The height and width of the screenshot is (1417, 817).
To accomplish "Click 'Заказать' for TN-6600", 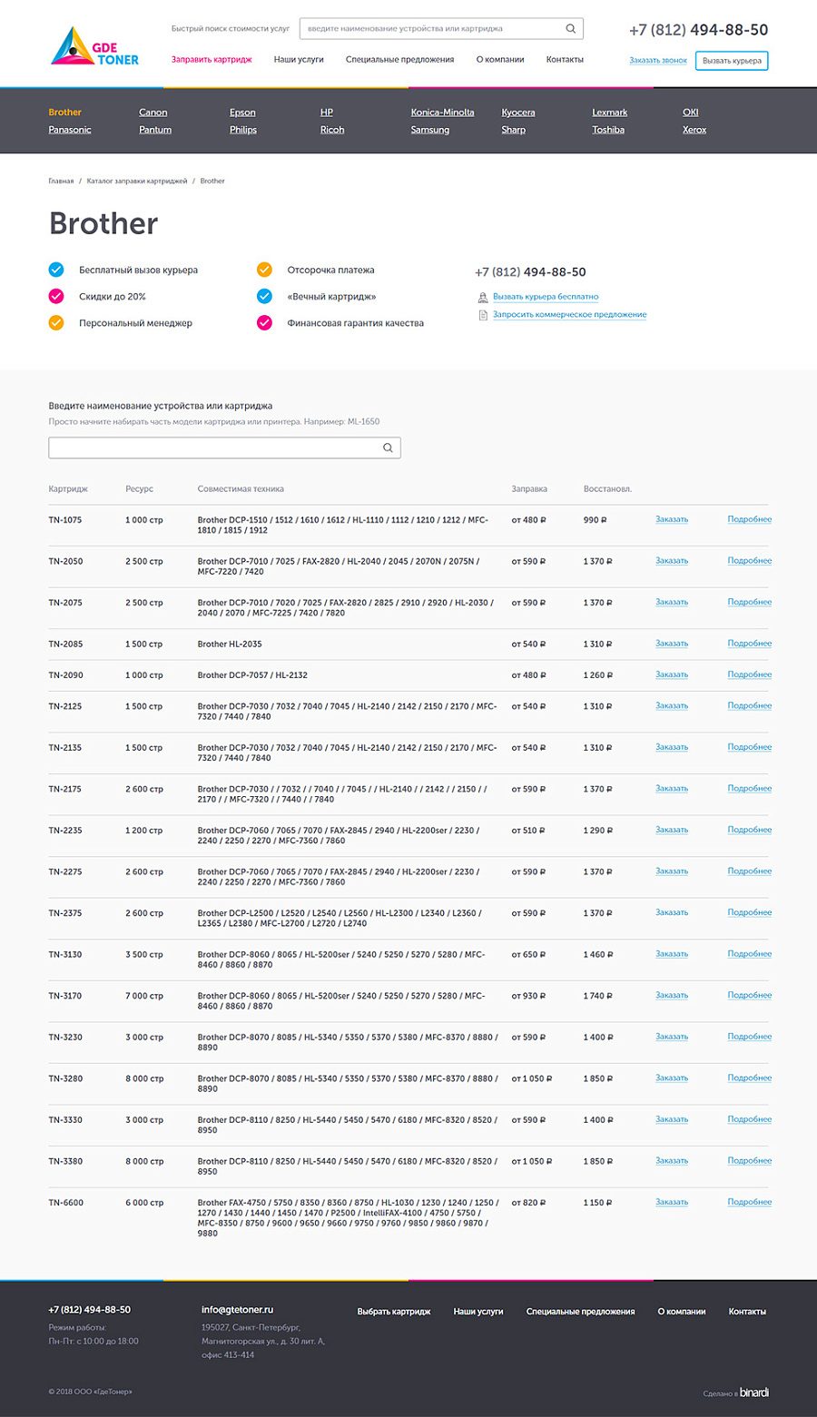I will (x=672, y=1203).
